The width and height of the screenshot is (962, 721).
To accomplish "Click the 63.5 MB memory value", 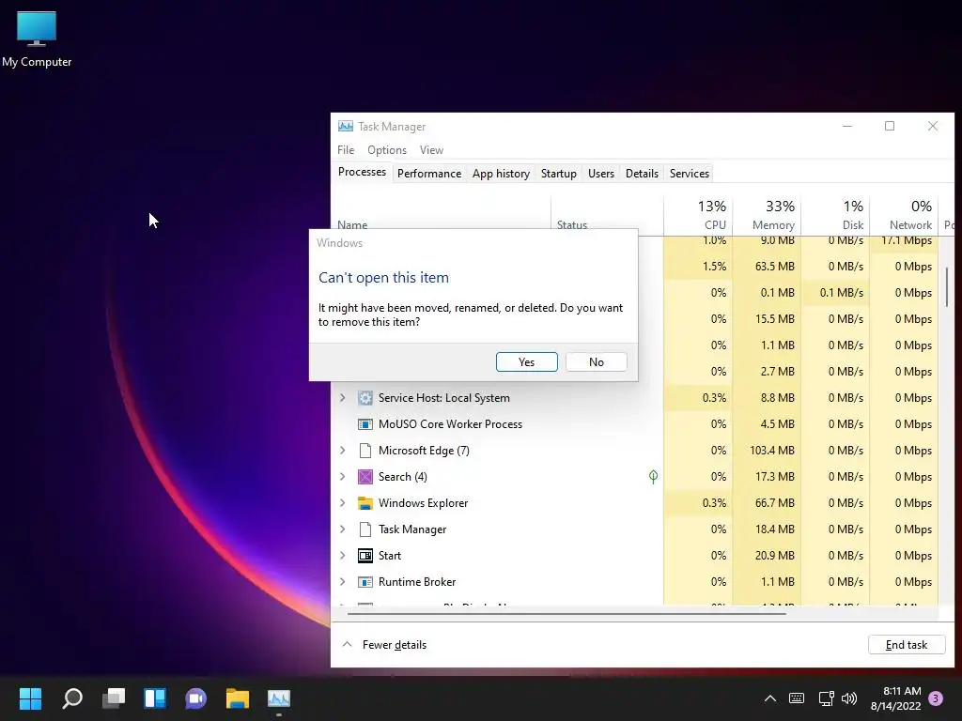I will click(x=774, y=266).
